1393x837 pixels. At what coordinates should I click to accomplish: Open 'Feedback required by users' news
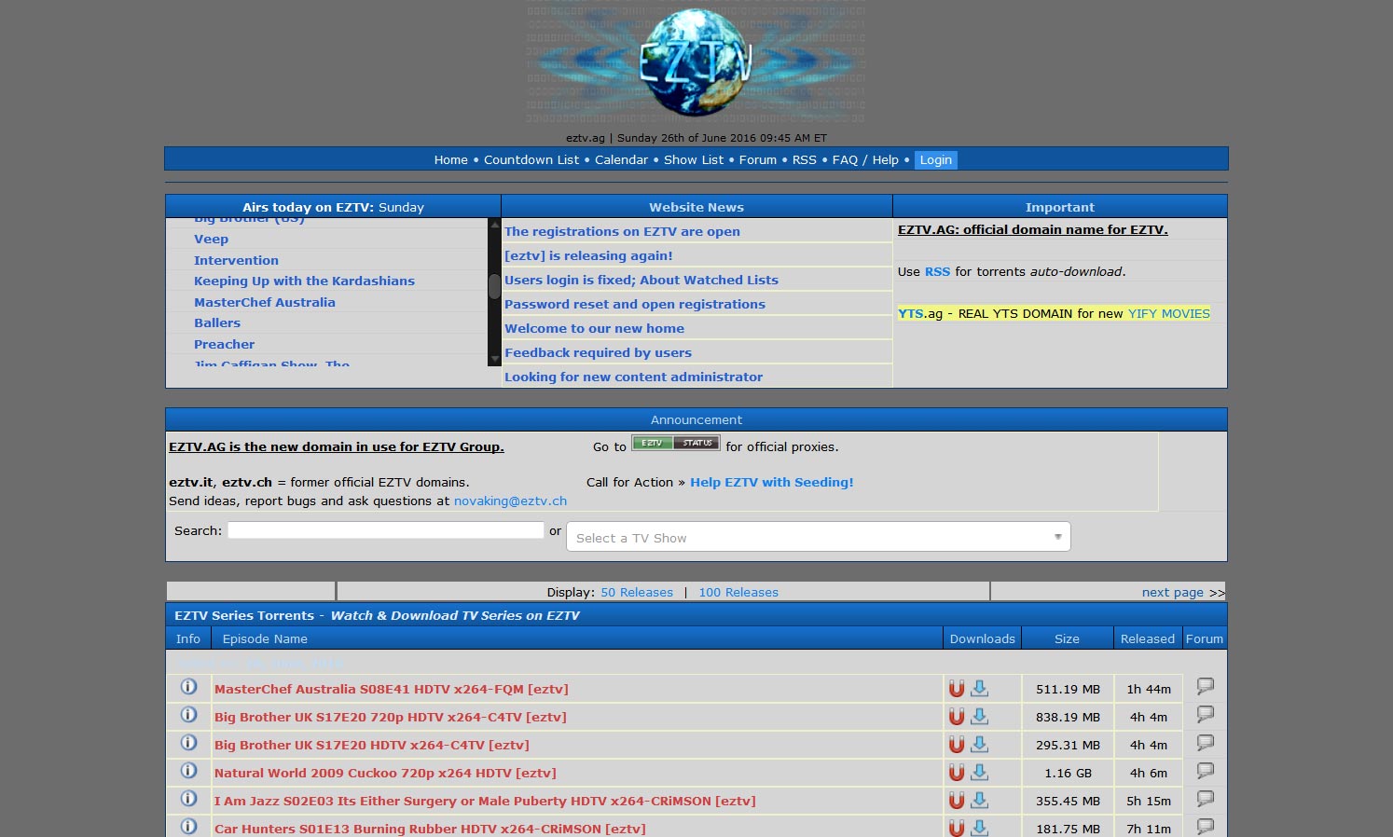click(x=598, y=352)
